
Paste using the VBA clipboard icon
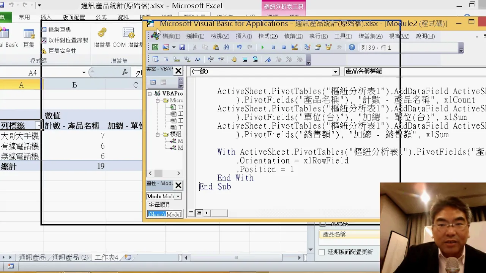click(216, 47)
